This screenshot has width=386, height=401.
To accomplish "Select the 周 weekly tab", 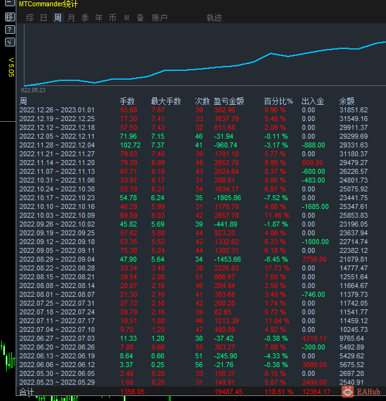I will 58,18.
